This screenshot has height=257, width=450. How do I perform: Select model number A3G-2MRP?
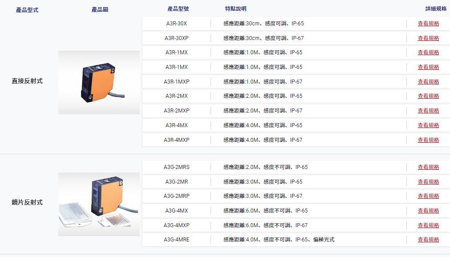click(177, 196)
